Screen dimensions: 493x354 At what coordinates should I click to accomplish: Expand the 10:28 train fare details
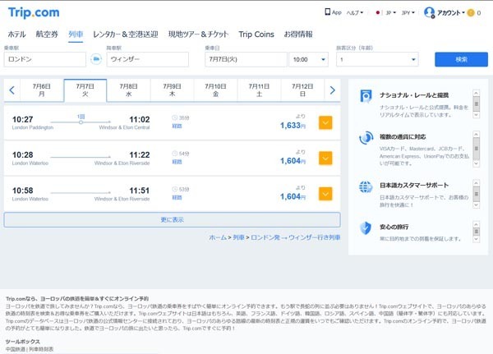(x=325, y=159)
